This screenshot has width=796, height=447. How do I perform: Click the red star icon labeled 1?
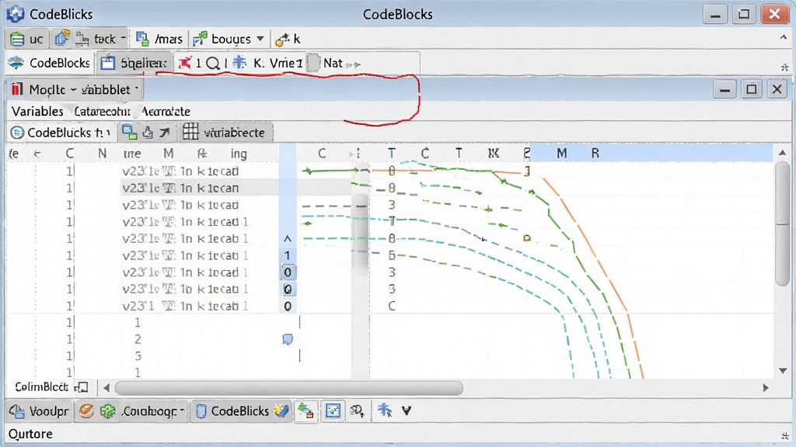185,63
